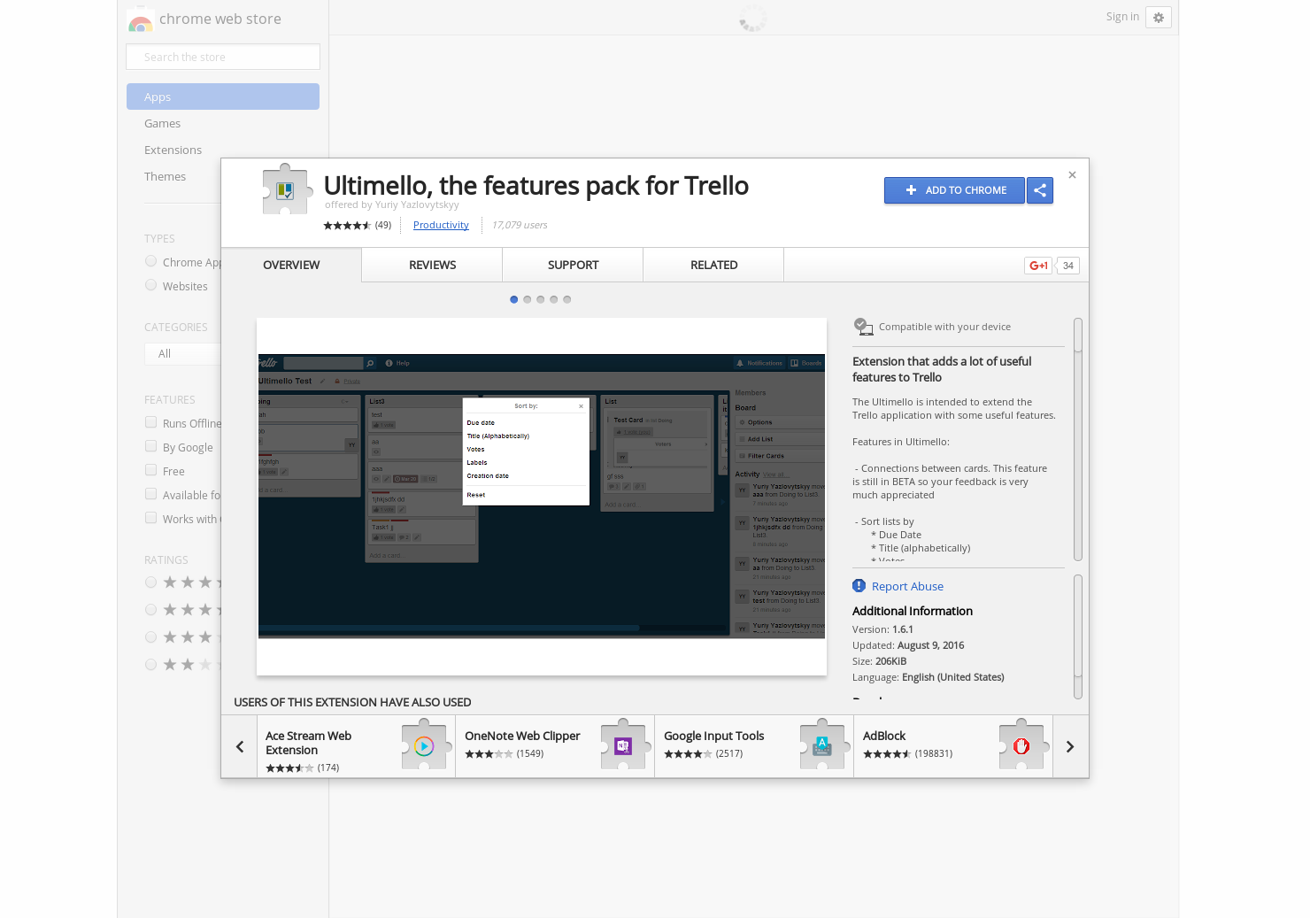Viewport: 1310px width, 918px height.
Task: Click Add to Chrome button
Action: click(x=954, y=190)
